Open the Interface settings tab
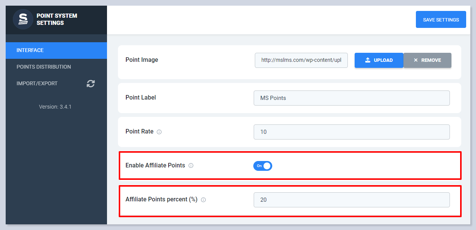The image size is (476, 230). 30,50
